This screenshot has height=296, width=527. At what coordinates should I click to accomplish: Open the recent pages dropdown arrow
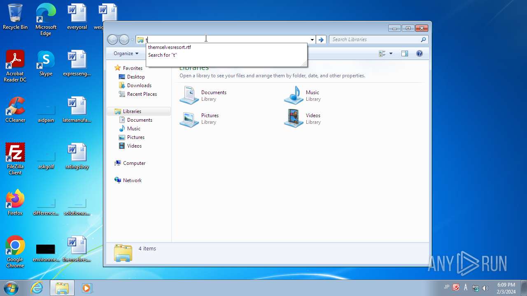[132, 39]
